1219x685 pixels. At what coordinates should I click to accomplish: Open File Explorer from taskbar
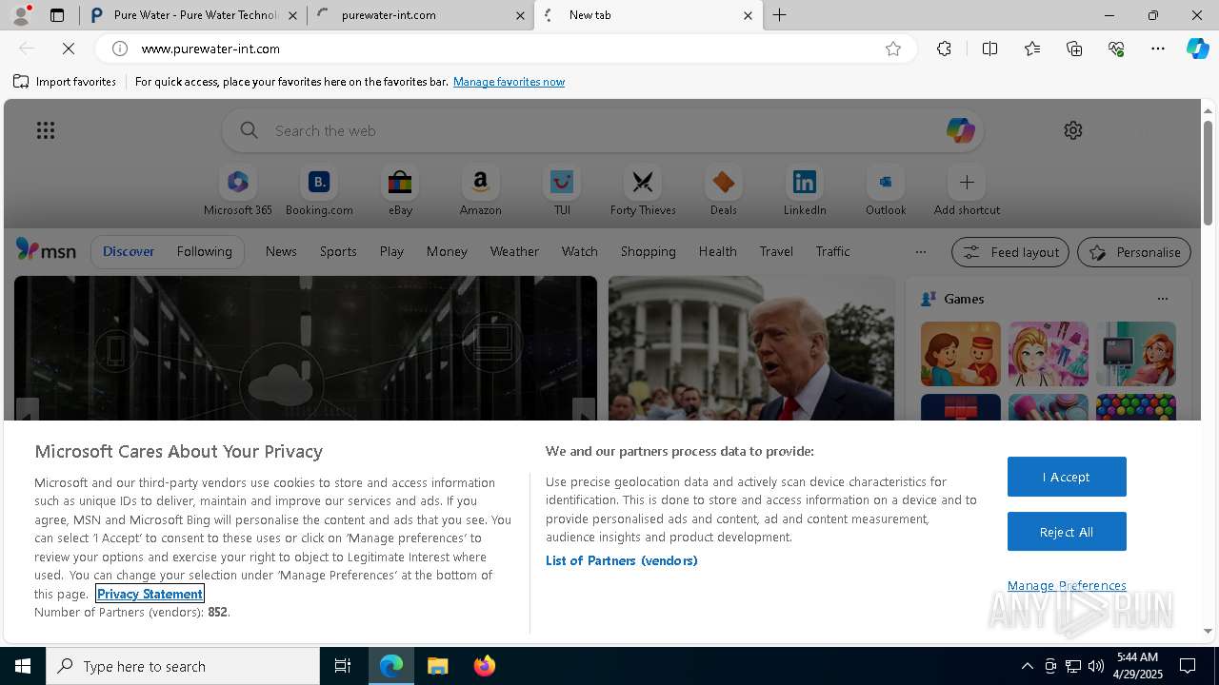pos(438,666)
